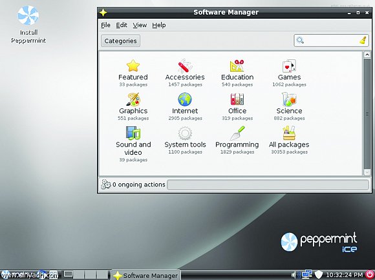Image resolution: width=375 pixels, height=280 pixels.
Task: Click the scrollbar up arrow
Action: pyautogui.click(x=367, y=55)
